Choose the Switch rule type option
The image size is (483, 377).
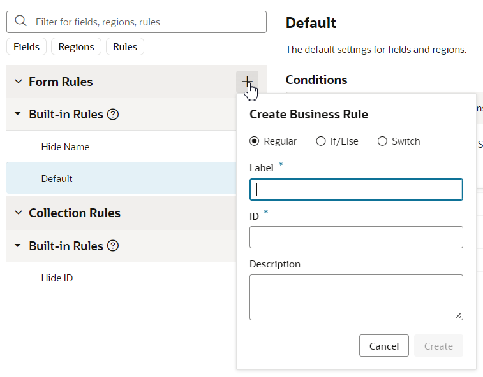pyautogui.click(x=382, y=141)
